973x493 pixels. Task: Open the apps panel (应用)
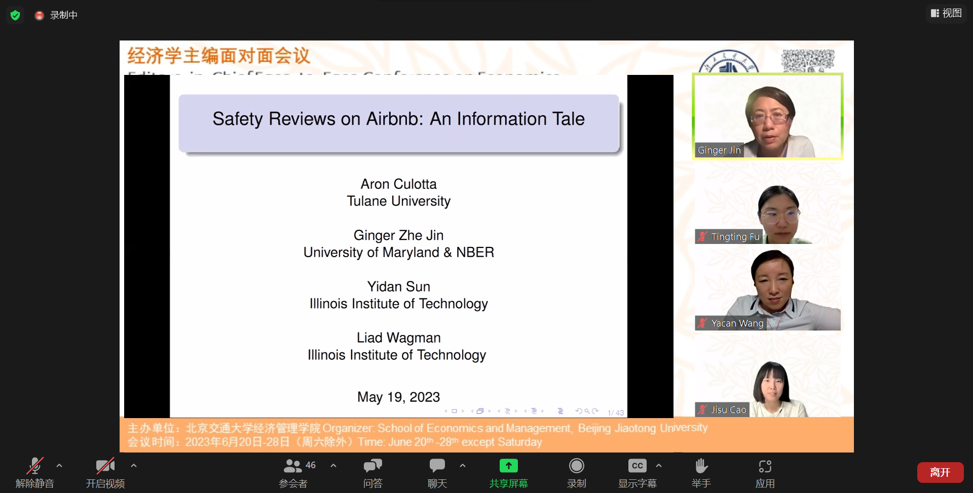pos(765,473)
